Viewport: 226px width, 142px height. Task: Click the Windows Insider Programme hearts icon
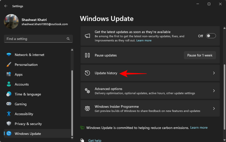87,109
